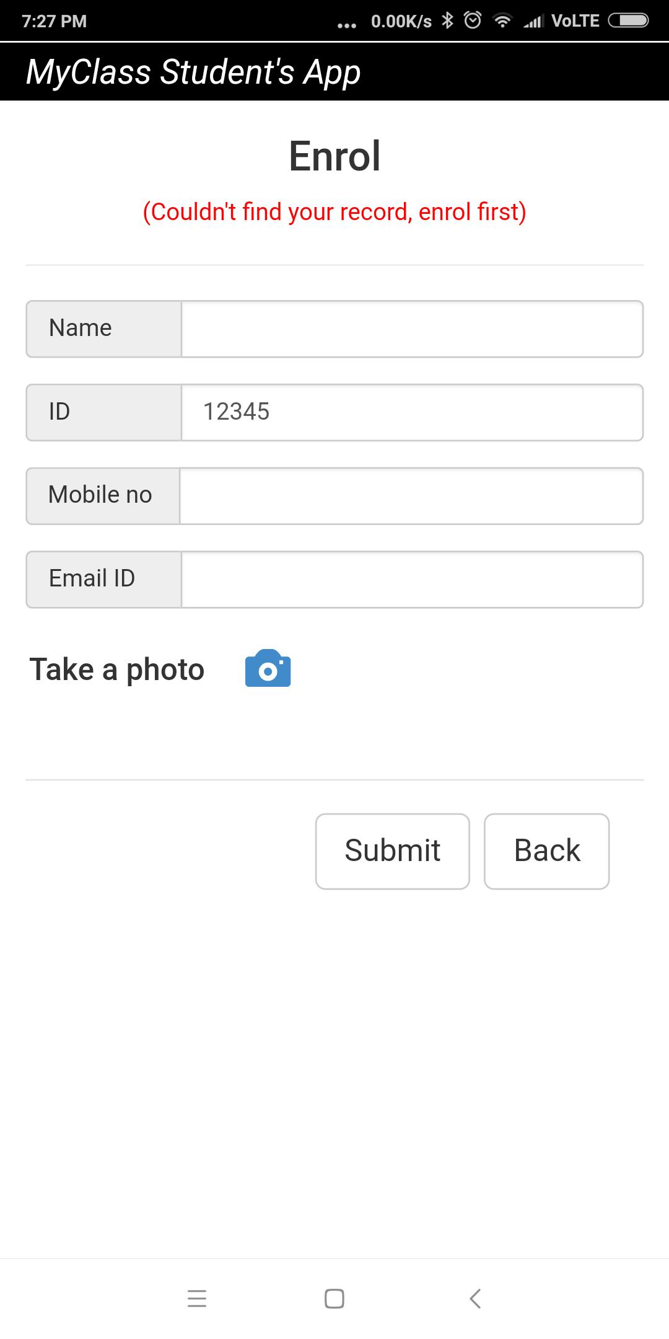Image resolution: width=669 pixels, height=1339 pixels.
Task: Tap the 0.00K/s data speed indicator
Action: 400,20
